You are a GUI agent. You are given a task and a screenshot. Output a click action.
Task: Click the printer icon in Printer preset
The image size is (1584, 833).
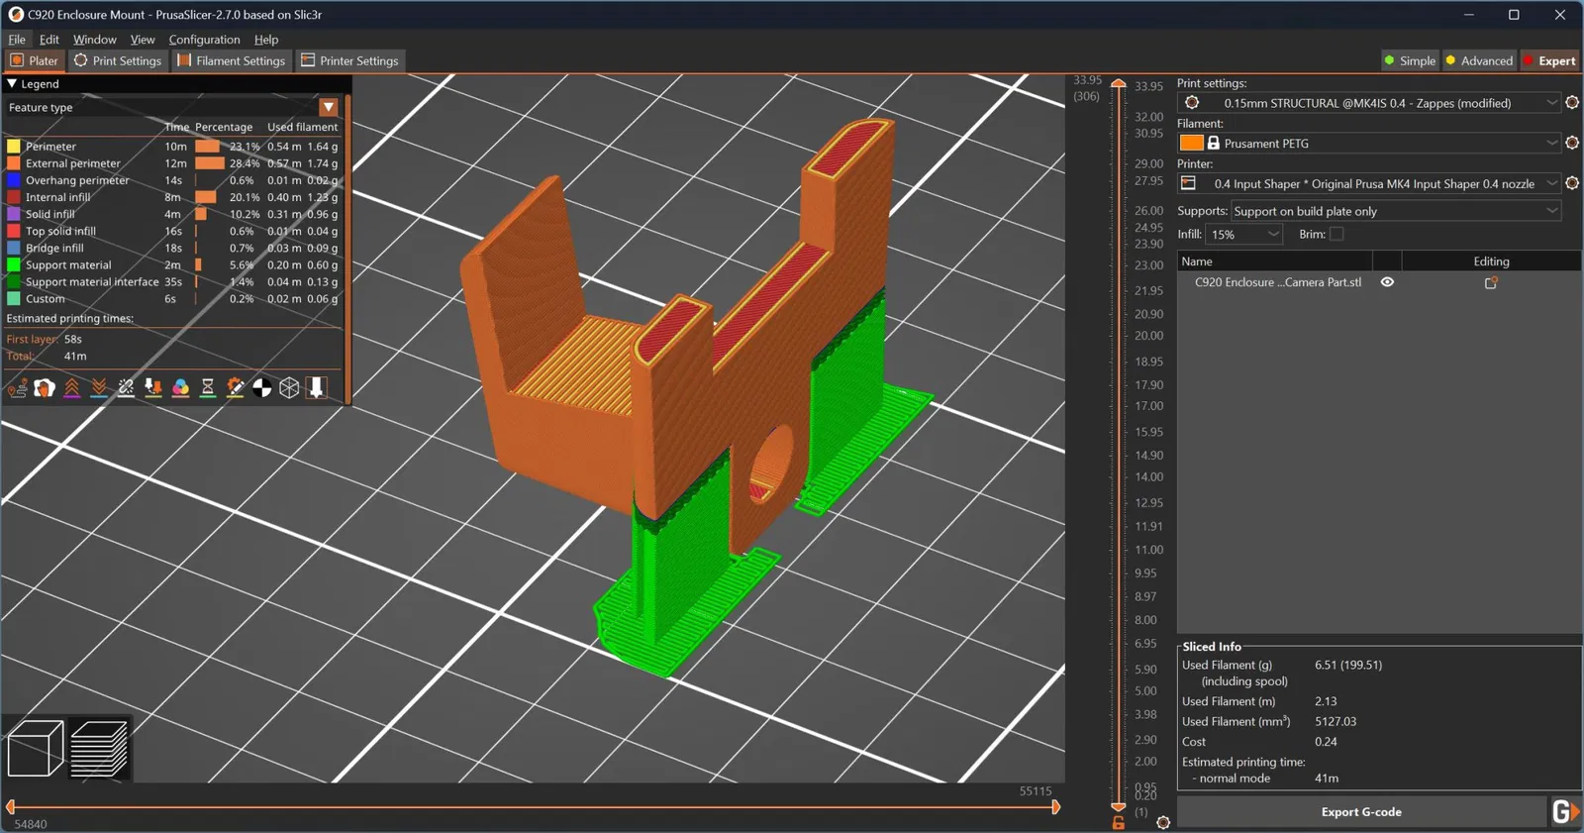pos(1189,183)
